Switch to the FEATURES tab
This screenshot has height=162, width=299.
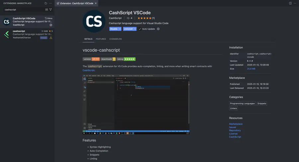(x=101, y=39)
